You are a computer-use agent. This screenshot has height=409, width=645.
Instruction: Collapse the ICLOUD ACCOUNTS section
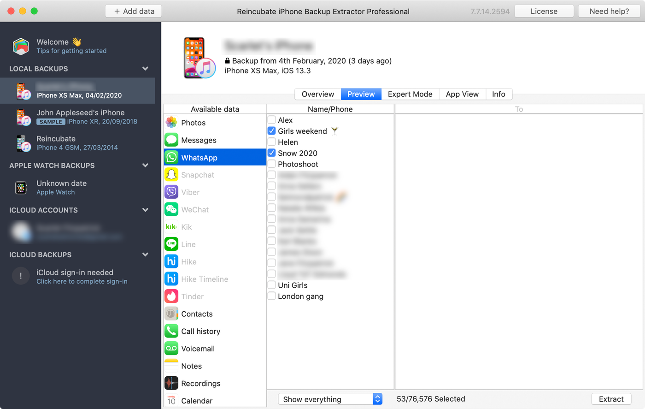coord(145,210)
